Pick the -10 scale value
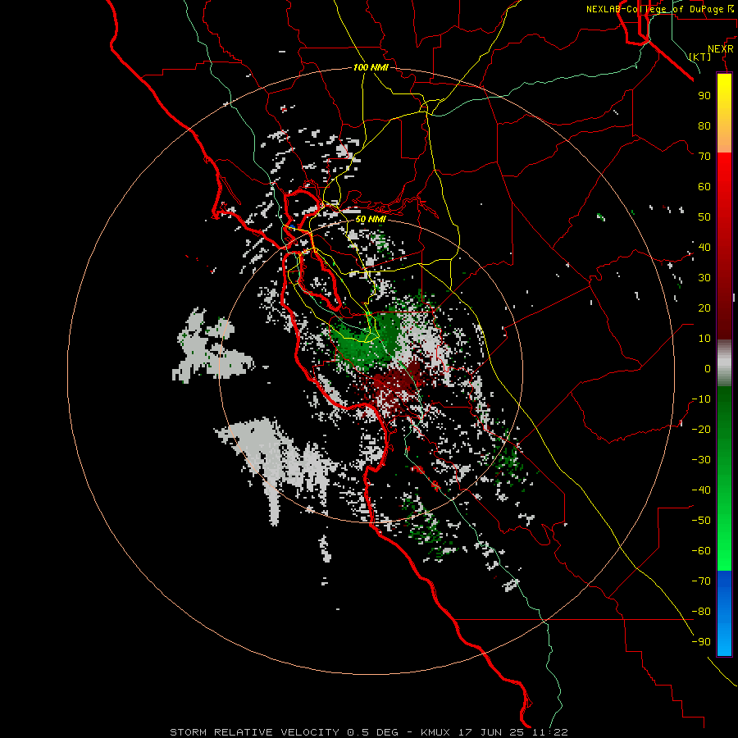Viewport: 738px width, 738px height. tap(701, 399)
